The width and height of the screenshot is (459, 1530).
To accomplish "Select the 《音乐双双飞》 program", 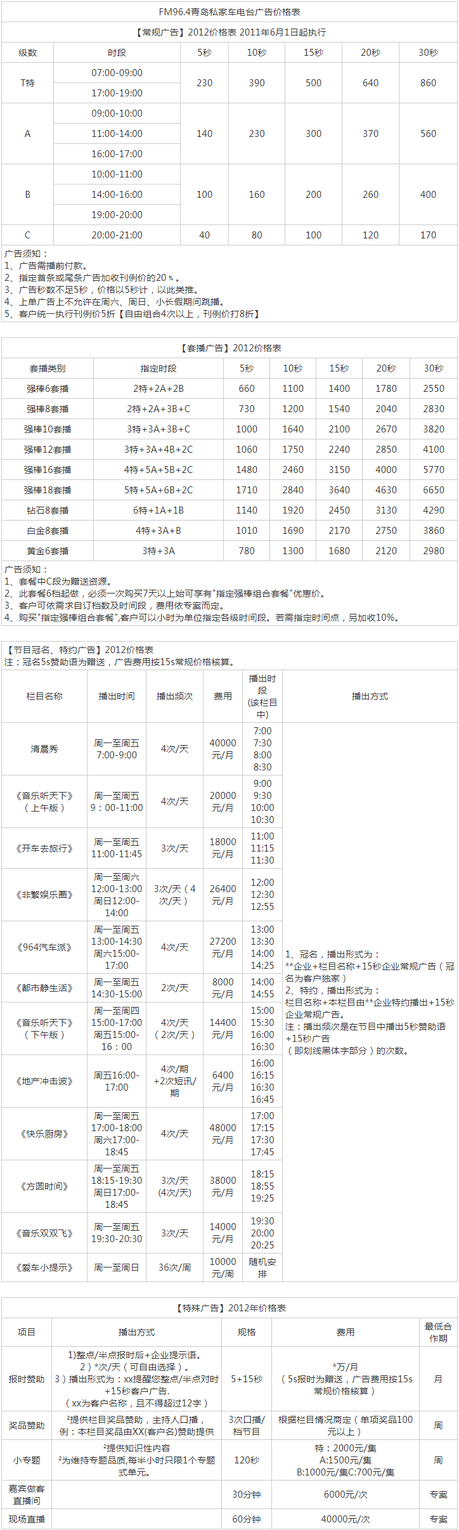I will (x=44, y=1233).
